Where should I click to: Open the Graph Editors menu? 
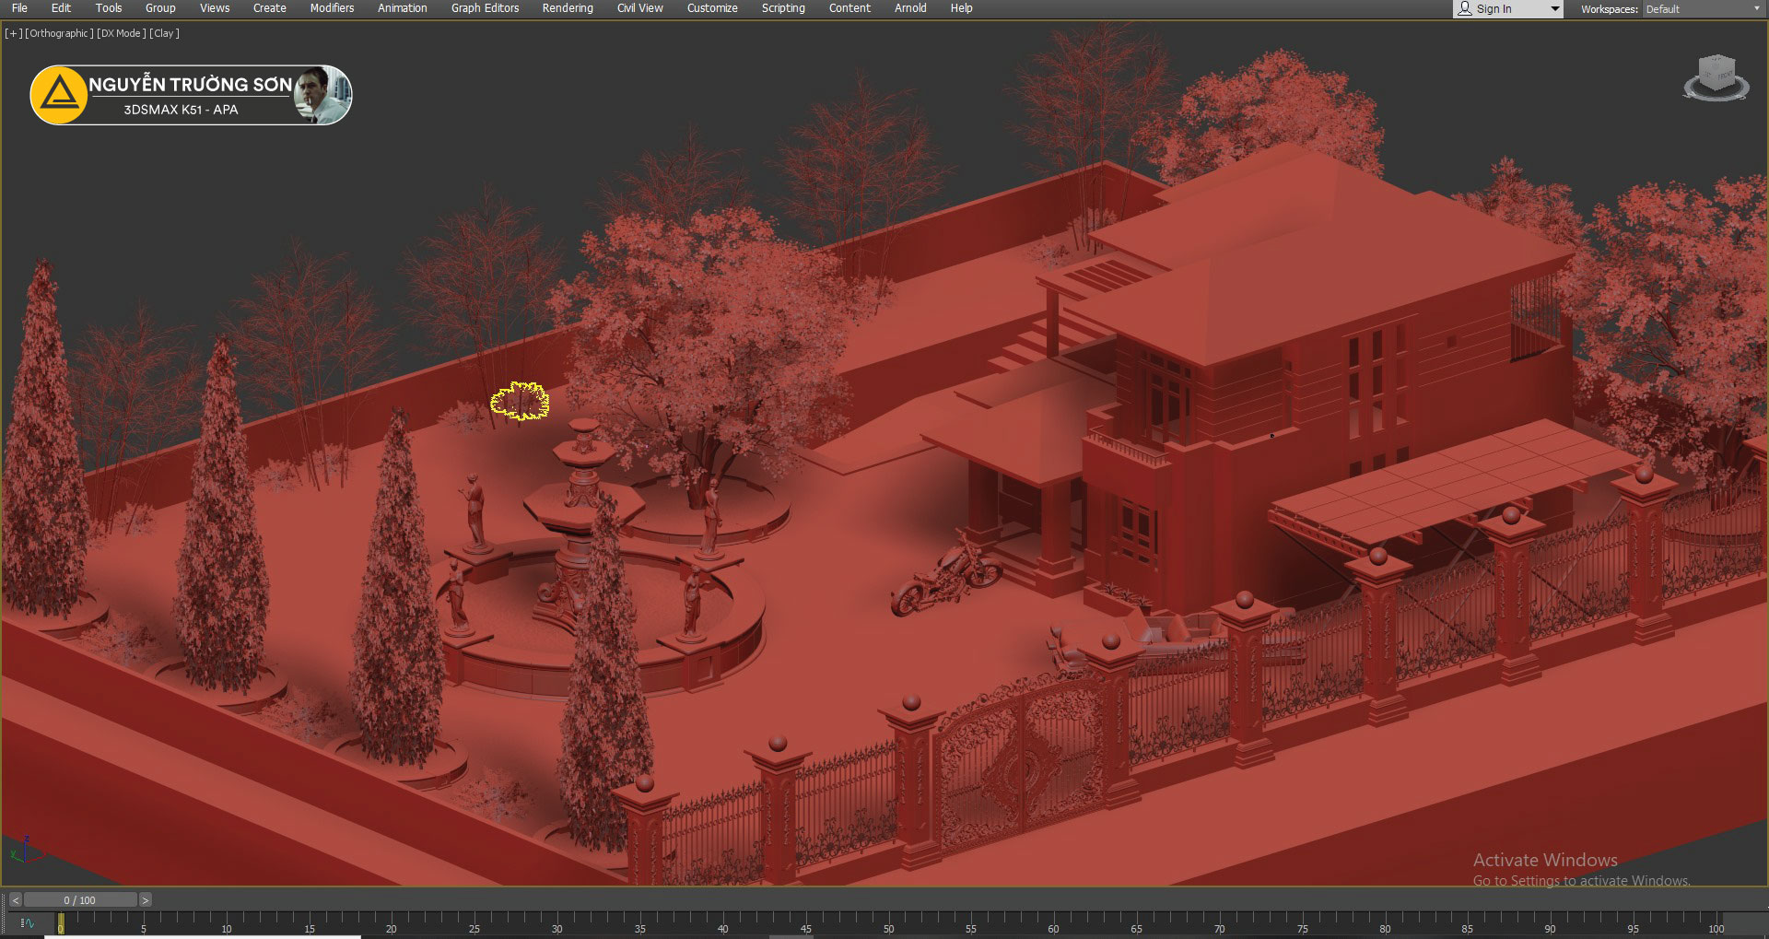[485, 8]
